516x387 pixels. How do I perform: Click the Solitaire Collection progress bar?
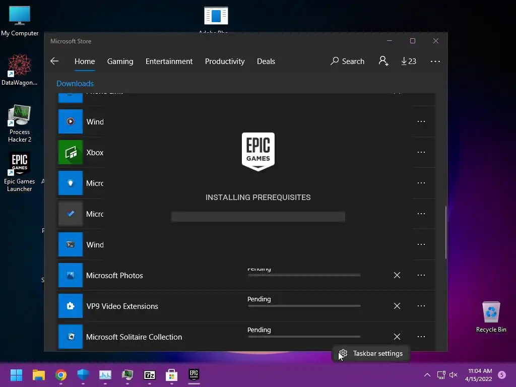click(304, 336)
